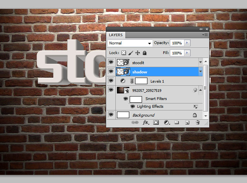This screenshot has height=183, width=247.
Task: Click smart filter indicator on 992057_20927519
Action: point(195,90)
